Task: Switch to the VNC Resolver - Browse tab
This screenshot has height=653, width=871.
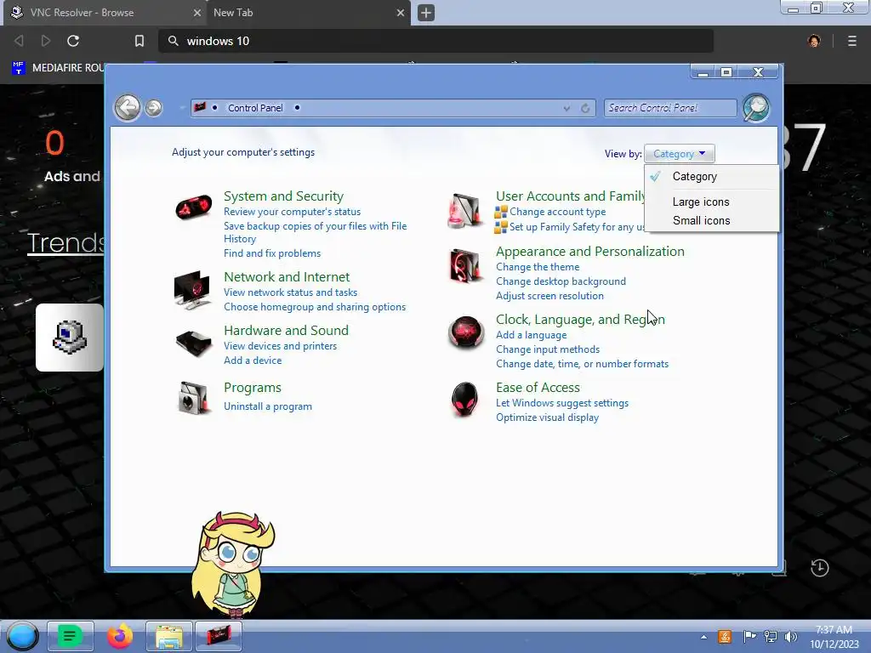Action: [103, 12]
